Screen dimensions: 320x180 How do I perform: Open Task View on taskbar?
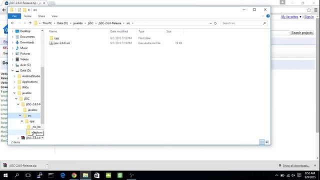tap(28, 175)
